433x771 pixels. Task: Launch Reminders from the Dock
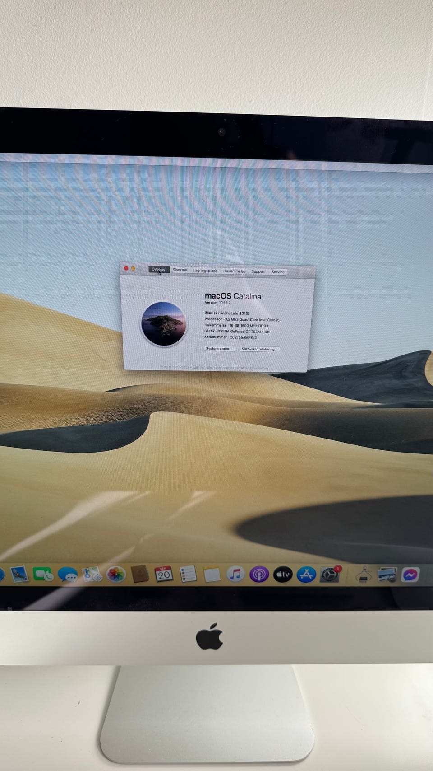click(x=188, y=574)
